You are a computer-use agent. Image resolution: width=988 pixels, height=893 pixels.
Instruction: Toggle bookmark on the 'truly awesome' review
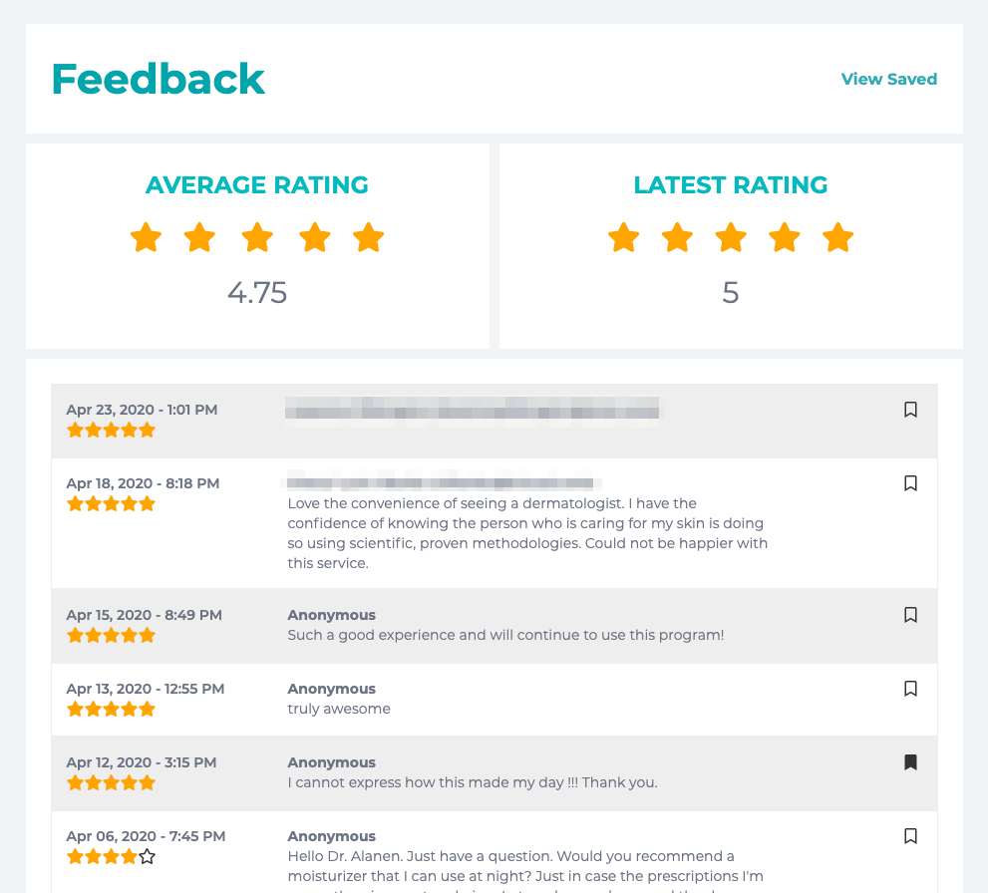910,689
